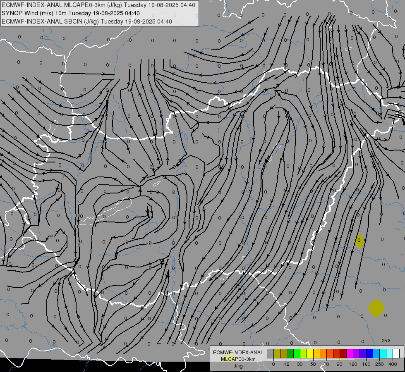This screenshot has width=405, height=372.
Task: Select the white legend swatch
Action: (x=396, y=353)
